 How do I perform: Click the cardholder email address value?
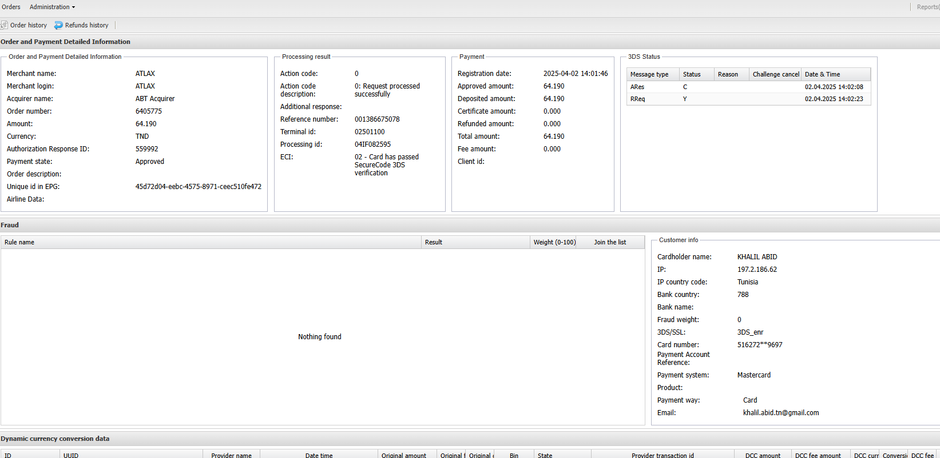click(781, 413)
